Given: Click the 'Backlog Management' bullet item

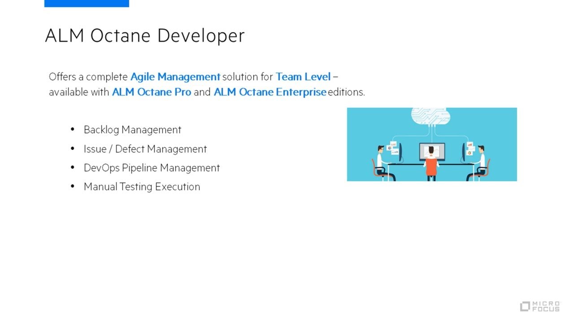Looking at the screenshot, I should 132,130.
